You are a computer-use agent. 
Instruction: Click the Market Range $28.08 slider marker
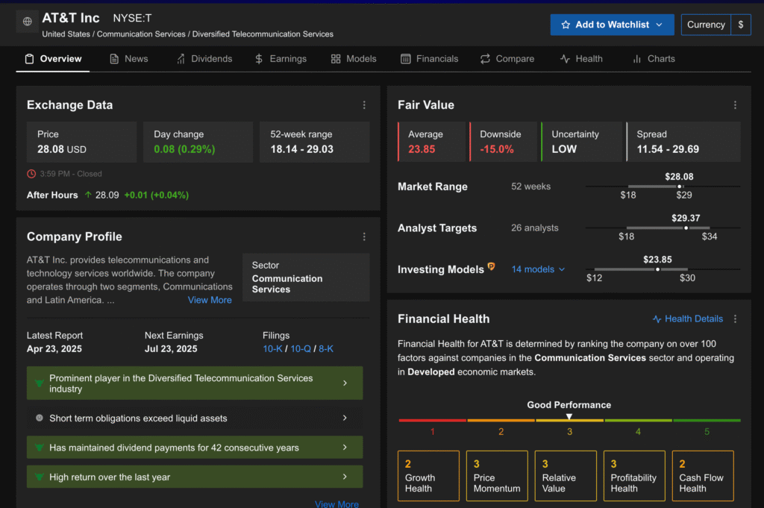tap(679, 186)
